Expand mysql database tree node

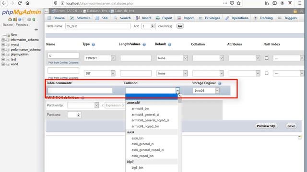tap(3, 44)
